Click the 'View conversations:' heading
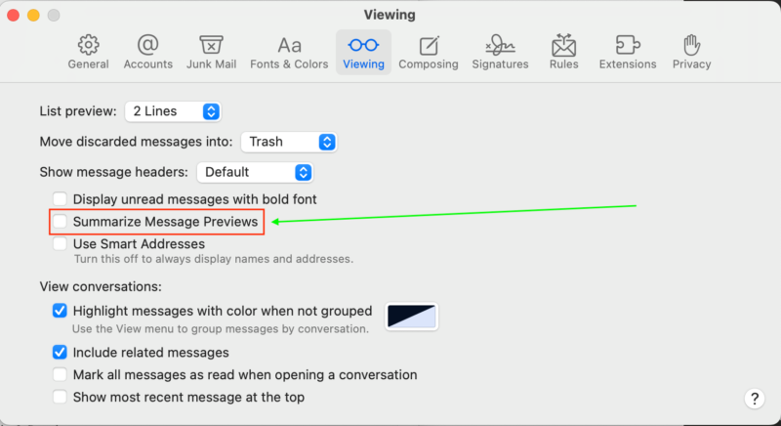This screenshot has width=781, height=426. pos(101,287)
